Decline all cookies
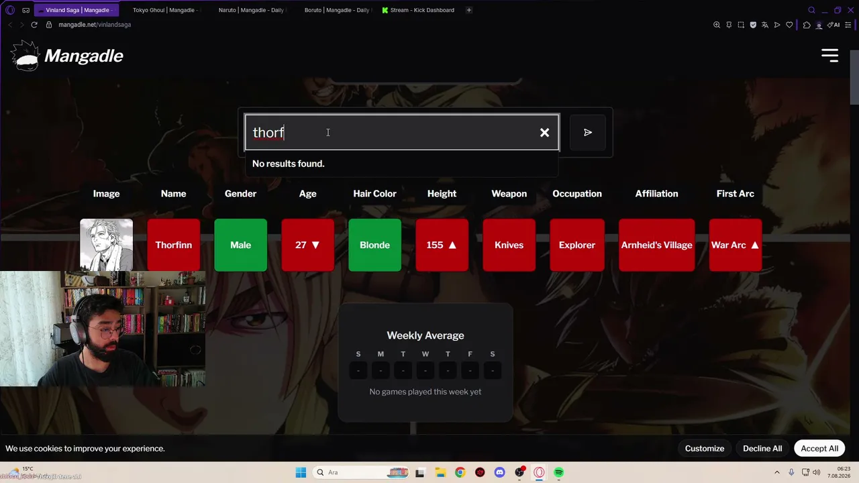The height and width of the screenshot is (483, 859). pos(762,449)
